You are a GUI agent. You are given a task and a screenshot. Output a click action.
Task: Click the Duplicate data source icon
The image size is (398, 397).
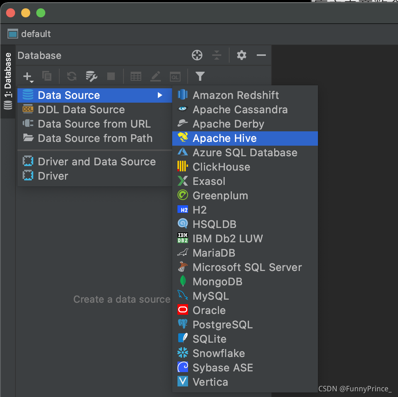point(47,76)
